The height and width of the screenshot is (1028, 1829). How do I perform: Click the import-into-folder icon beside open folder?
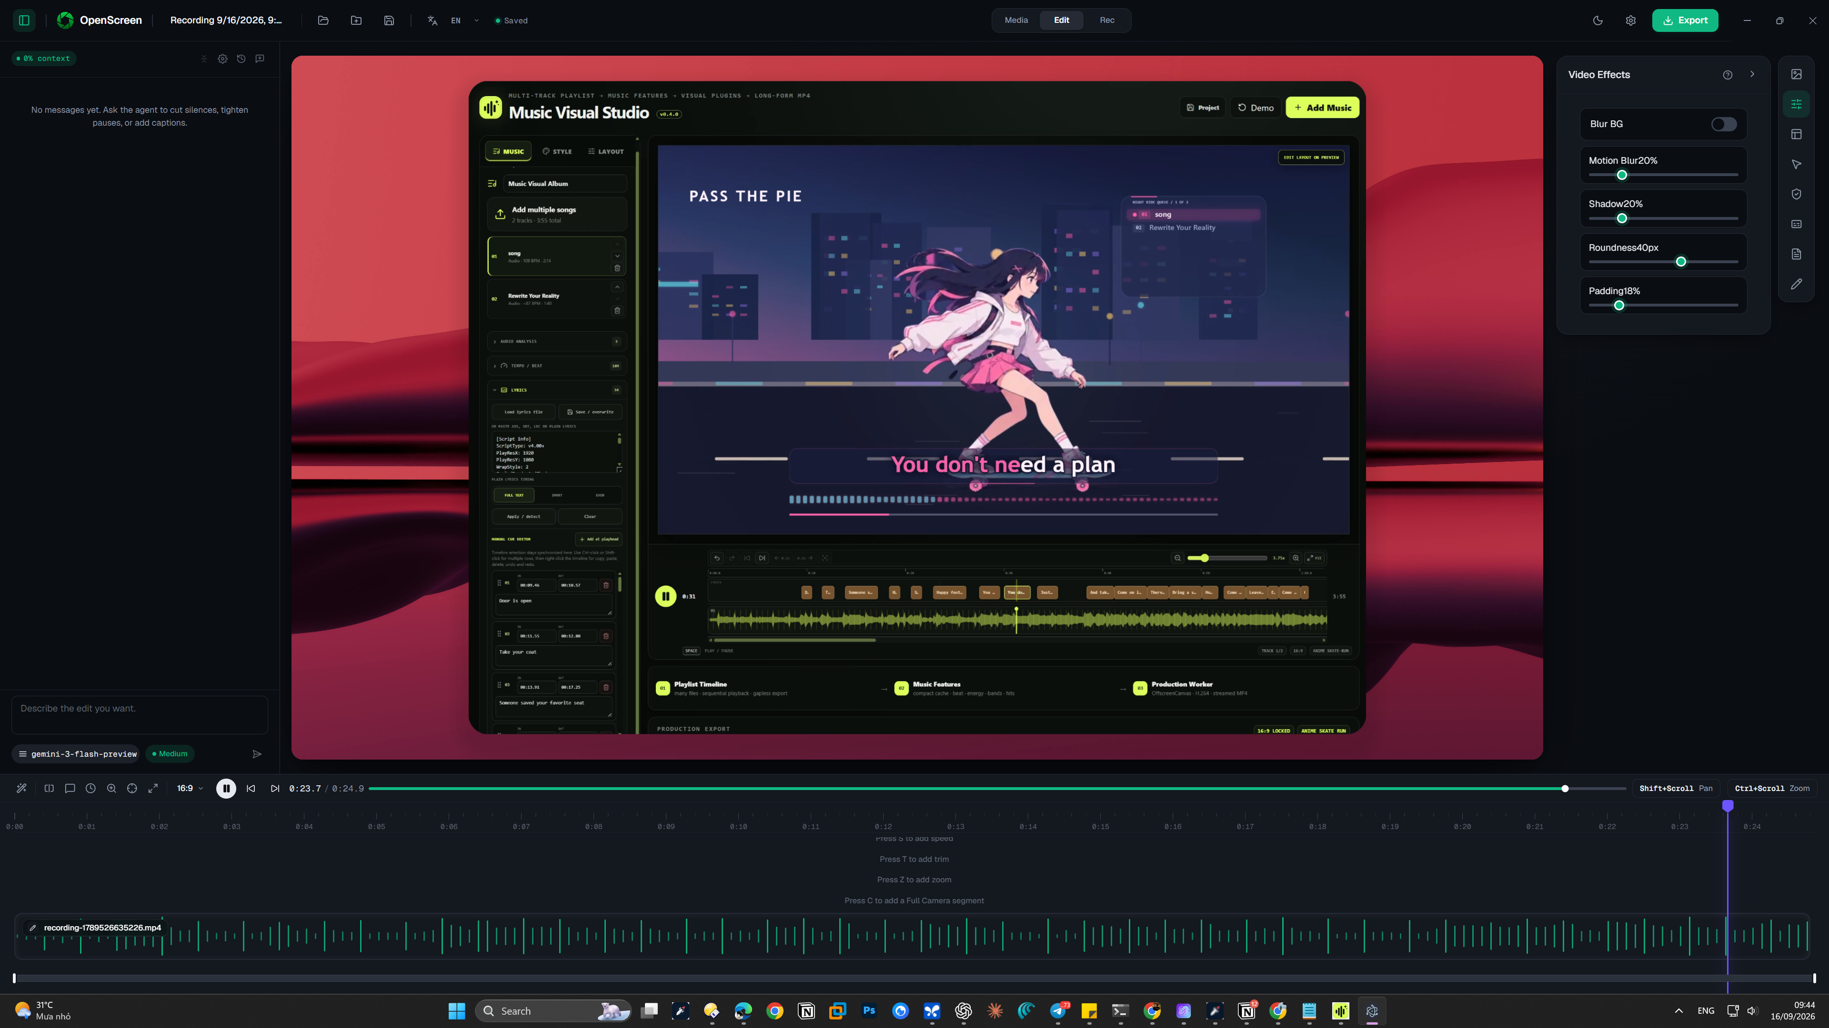356,20
